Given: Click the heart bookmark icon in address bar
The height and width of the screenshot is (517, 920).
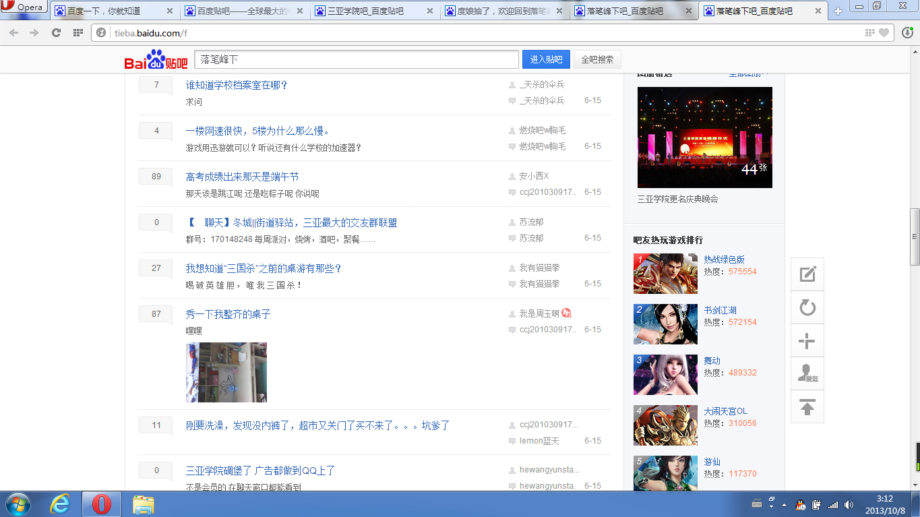Looking at the screenshot, I should coord(884,33).
